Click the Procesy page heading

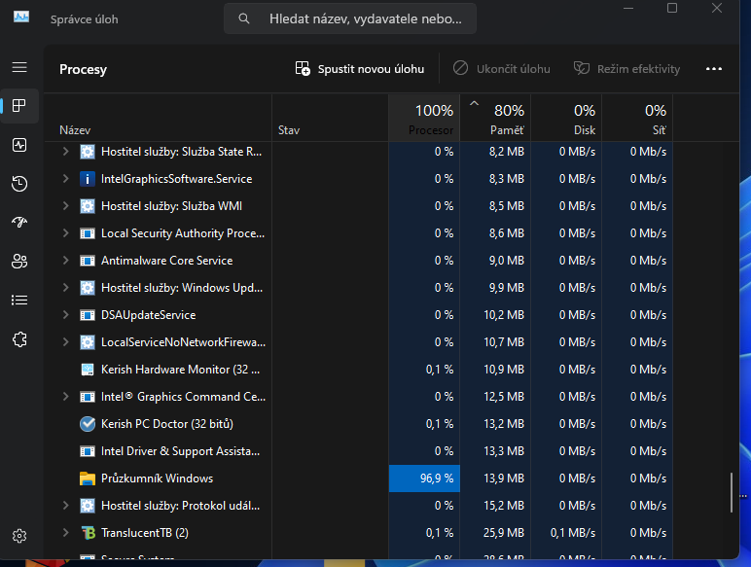(84, 69)
